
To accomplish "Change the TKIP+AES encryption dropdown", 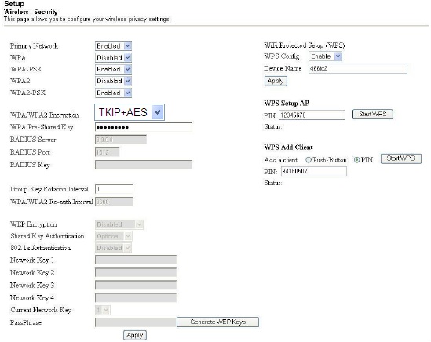I will coord(130,112).
